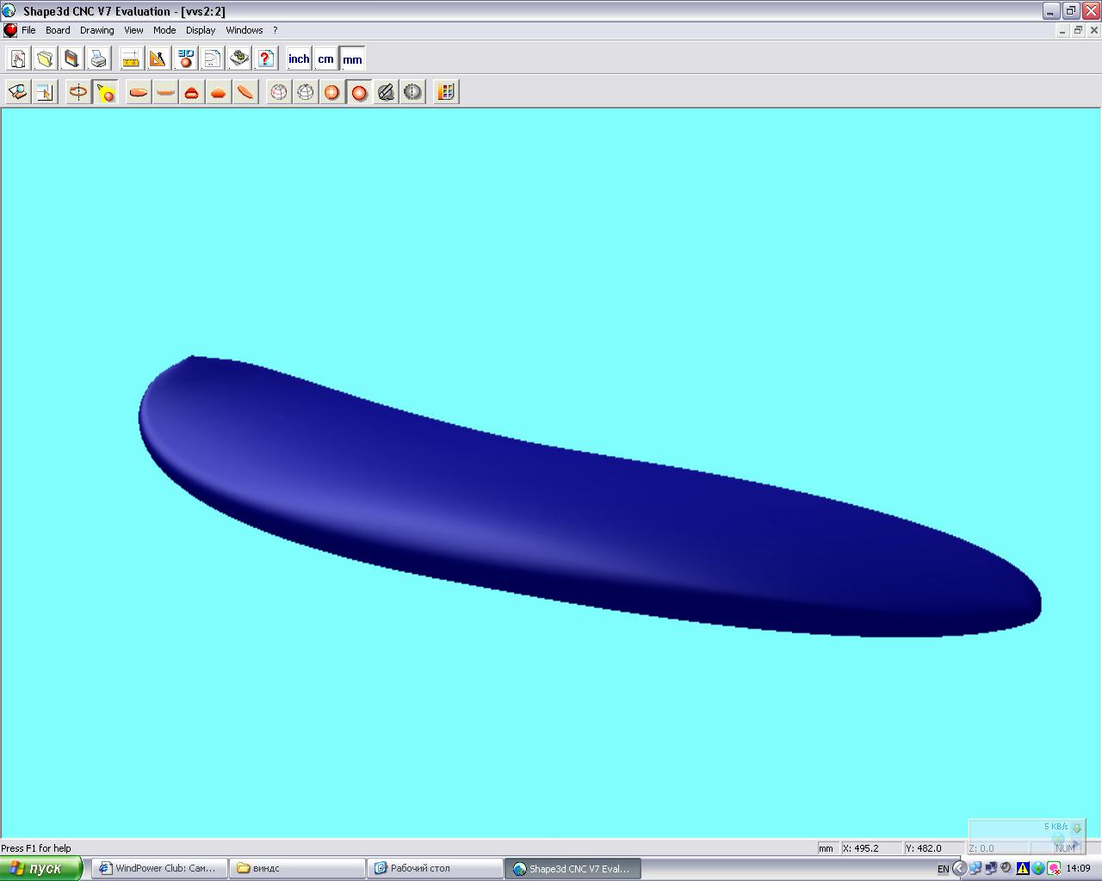Open the Board menu
The height and width of the screenshot is (881, 1102).
tap(58, 30)
